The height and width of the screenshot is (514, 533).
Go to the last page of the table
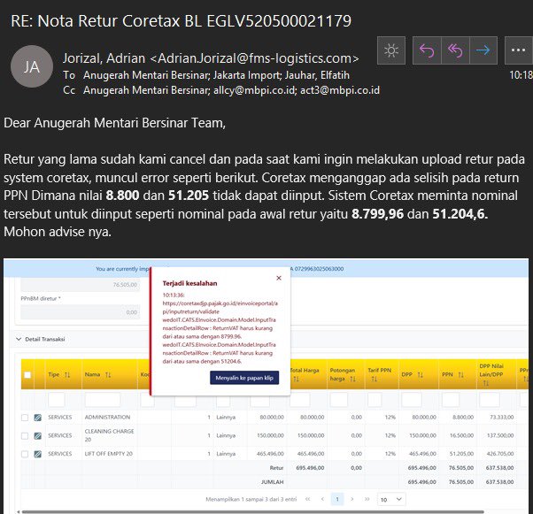pyautogui.click(x=367, y=499)
